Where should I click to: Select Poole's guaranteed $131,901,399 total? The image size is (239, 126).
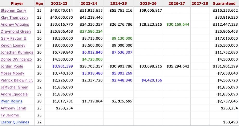pos(225,66)
